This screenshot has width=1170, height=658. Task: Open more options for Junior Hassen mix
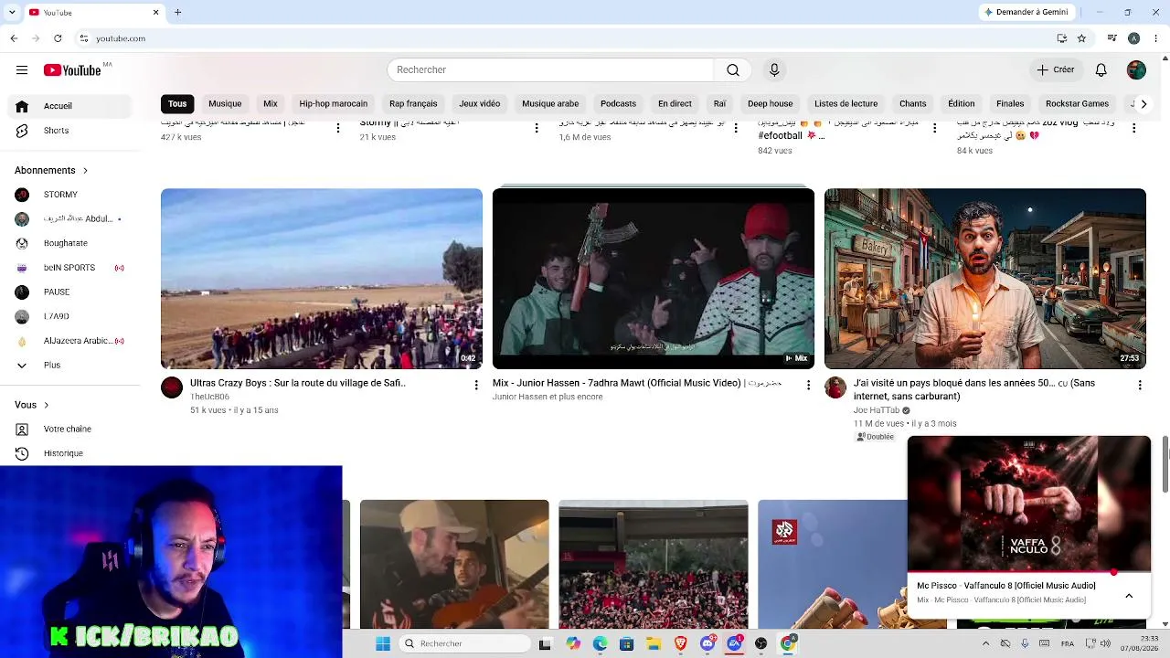coord(808,386)
